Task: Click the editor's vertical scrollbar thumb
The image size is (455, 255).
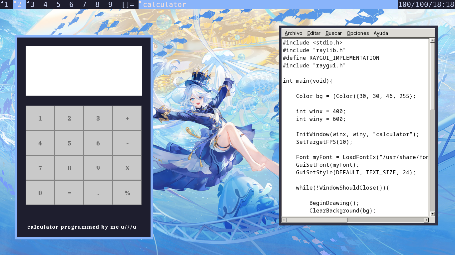Action: (432, 77)
